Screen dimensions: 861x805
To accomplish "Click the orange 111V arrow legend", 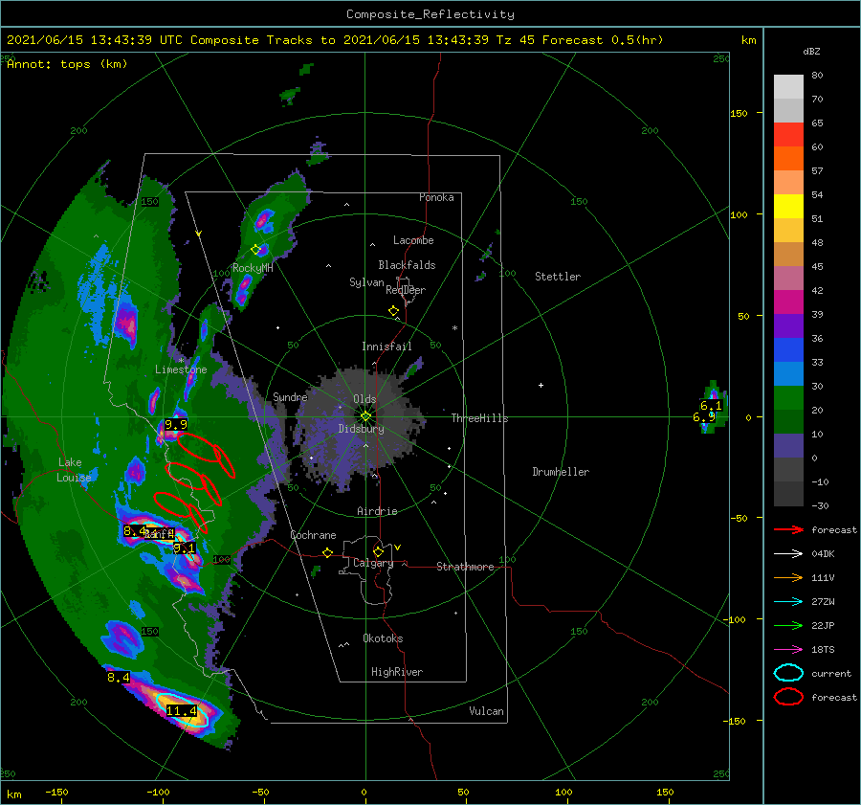I will pos(788,577).
